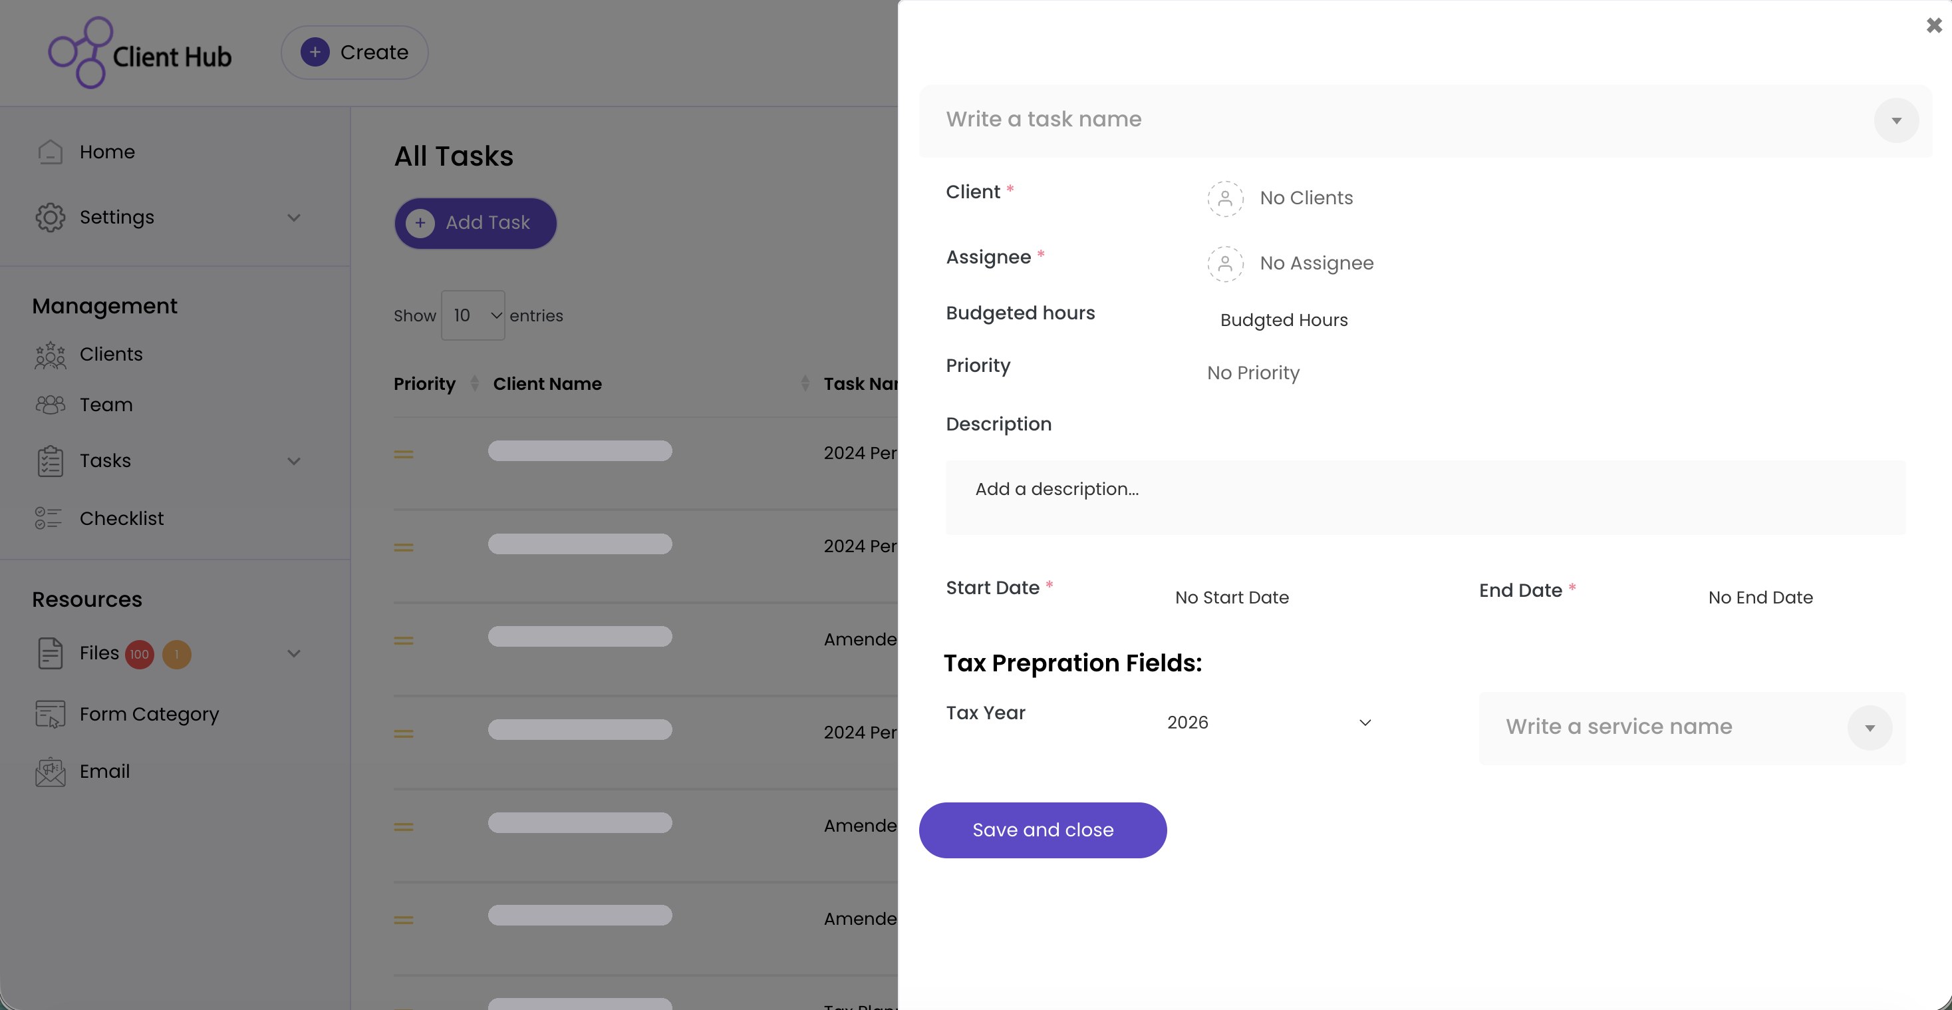Screen dimensions: 1952x1010
Task: Sort table by Priority column
Action: click(x=436, y=384)
